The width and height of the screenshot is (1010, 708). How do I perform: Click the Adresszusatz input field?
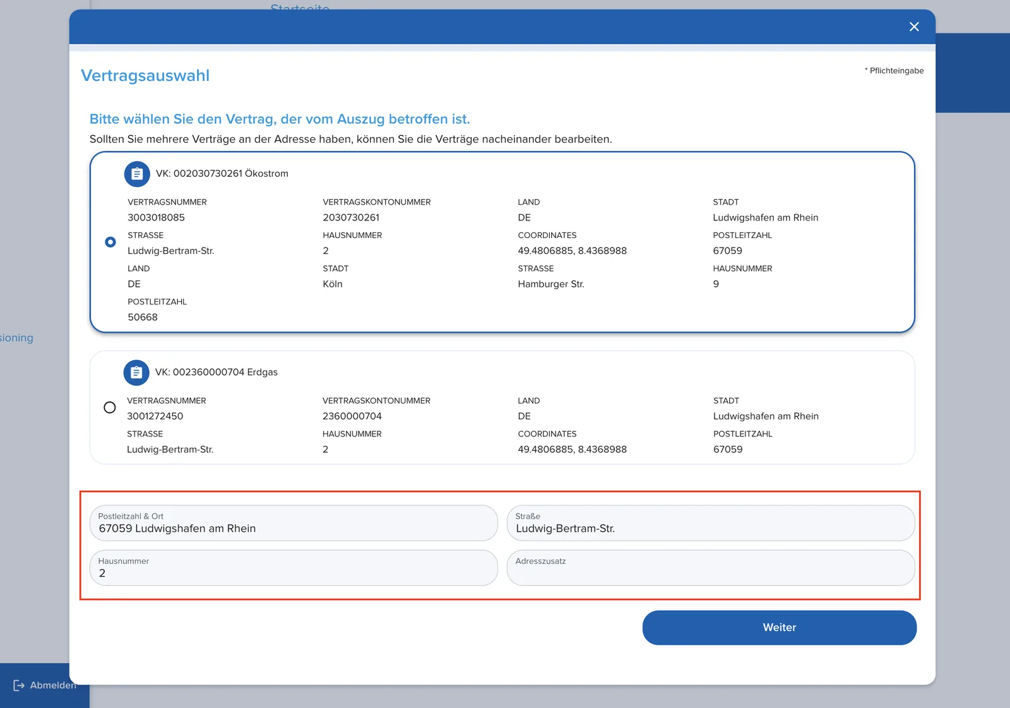click(711, 568)
